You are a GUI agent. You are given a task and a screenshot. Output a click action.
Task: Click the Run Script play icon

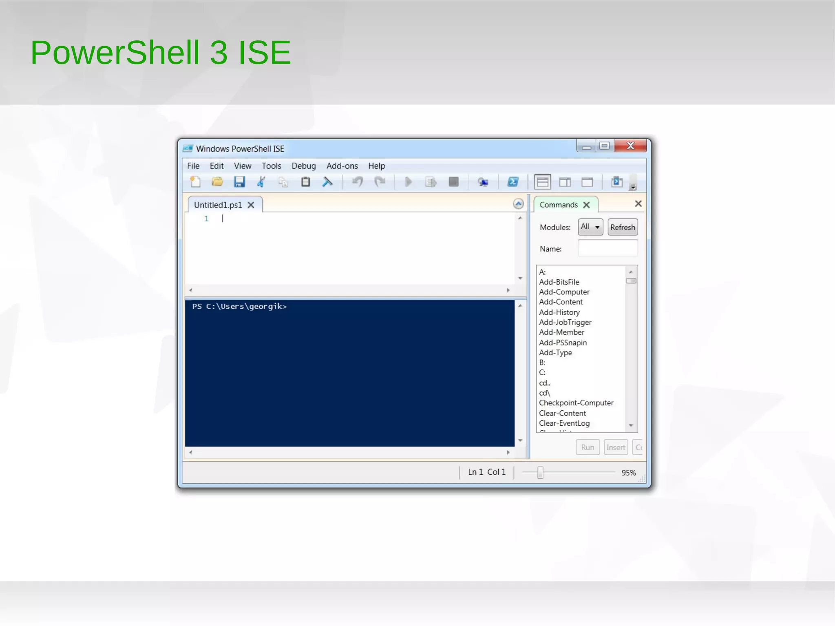pyautogui.click(x=408, y=182)
